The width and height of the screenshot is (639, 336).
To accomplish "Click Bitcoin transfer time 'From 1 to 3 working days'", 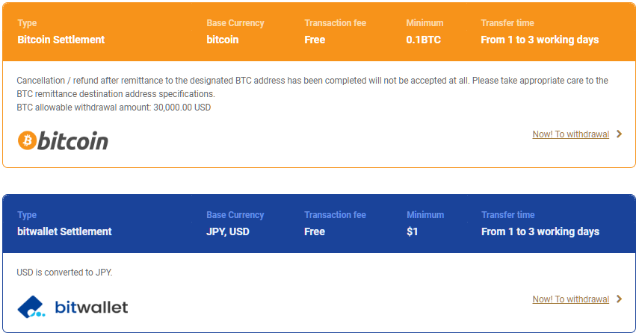I will click(x=540, y=40).
